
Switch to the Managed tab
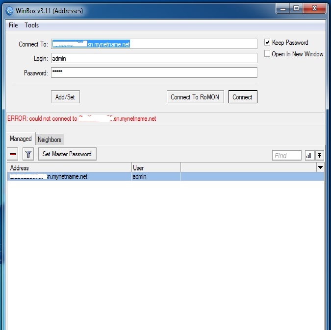[21, 139]
